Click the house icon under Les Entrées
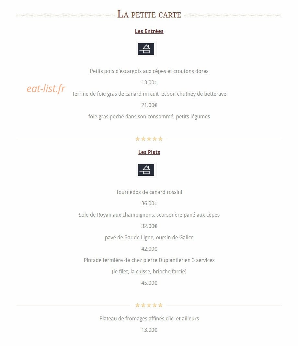 146,49
